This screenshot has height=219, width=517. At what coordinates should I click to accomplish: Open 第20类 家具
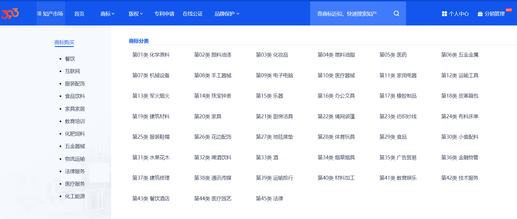[208, 117]
